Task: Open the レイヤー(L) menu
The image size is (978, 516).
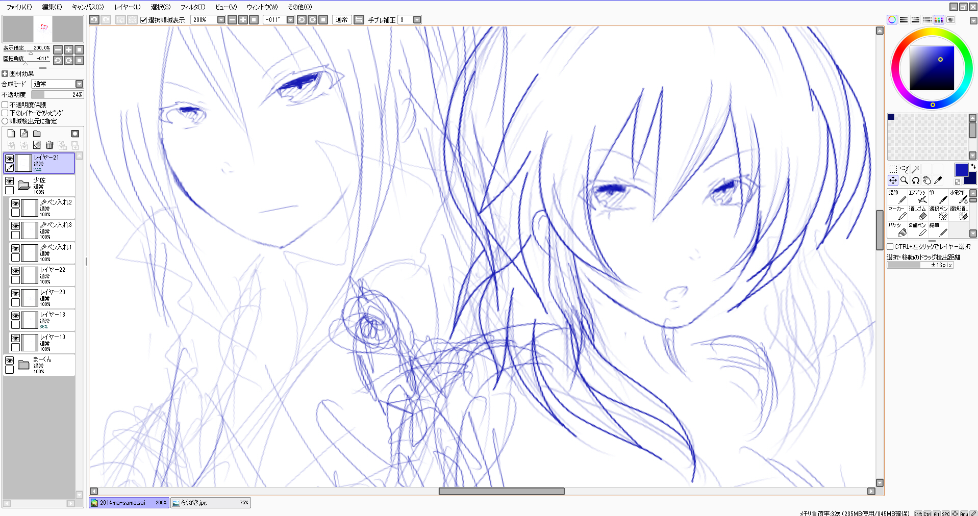Action: pos(127,7)
